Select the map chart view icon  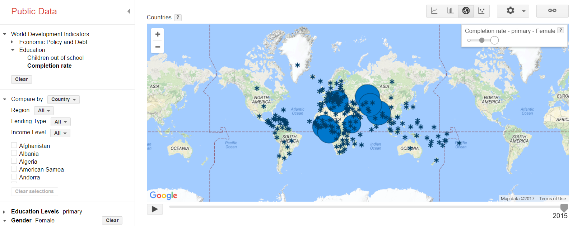[466, 11]
